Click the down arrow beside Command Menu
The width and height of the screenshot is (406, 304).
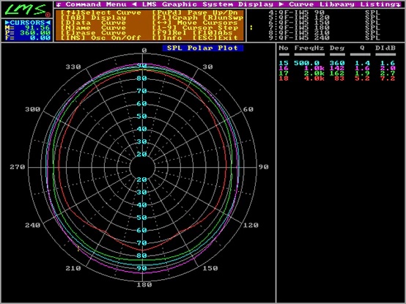tap(59, 4)
